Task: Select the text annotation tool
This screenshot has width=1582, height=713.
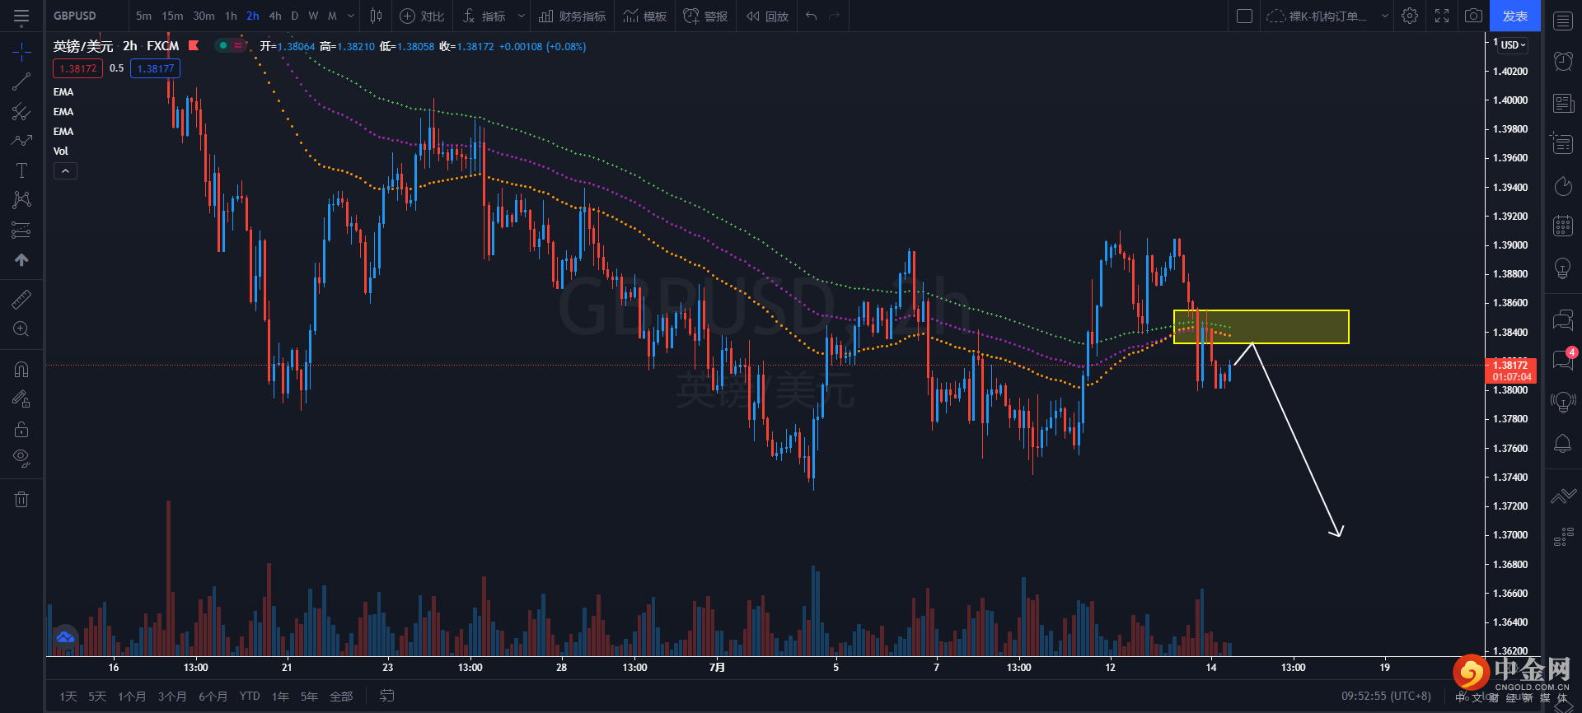Action: pos(21,170)
